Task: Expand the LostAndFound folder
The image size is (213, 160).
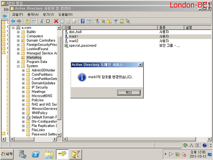Action: [x=18, y=49]
